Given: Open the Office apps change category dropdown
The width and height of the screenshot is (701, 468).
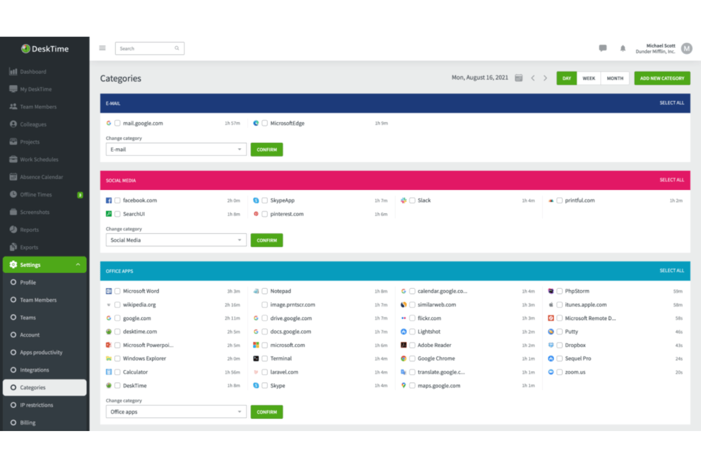Looking at the screenshot, I should [x=176, y=412].
